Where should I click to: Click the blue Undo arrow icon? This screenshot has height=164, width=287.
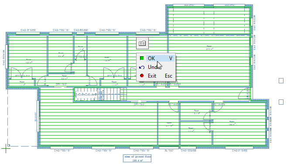(142, 67)
